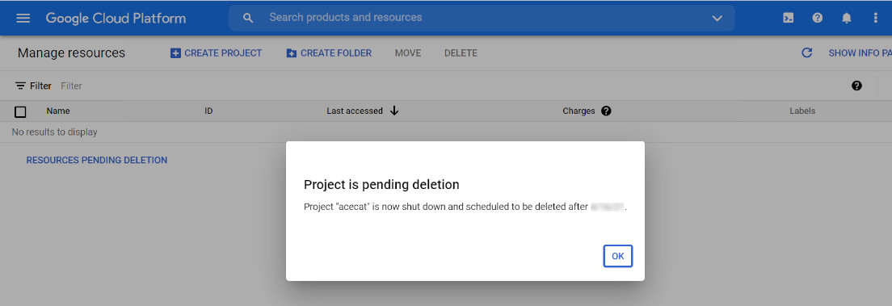
Task: Sort by the Name column header
Action: coord(58,111)
